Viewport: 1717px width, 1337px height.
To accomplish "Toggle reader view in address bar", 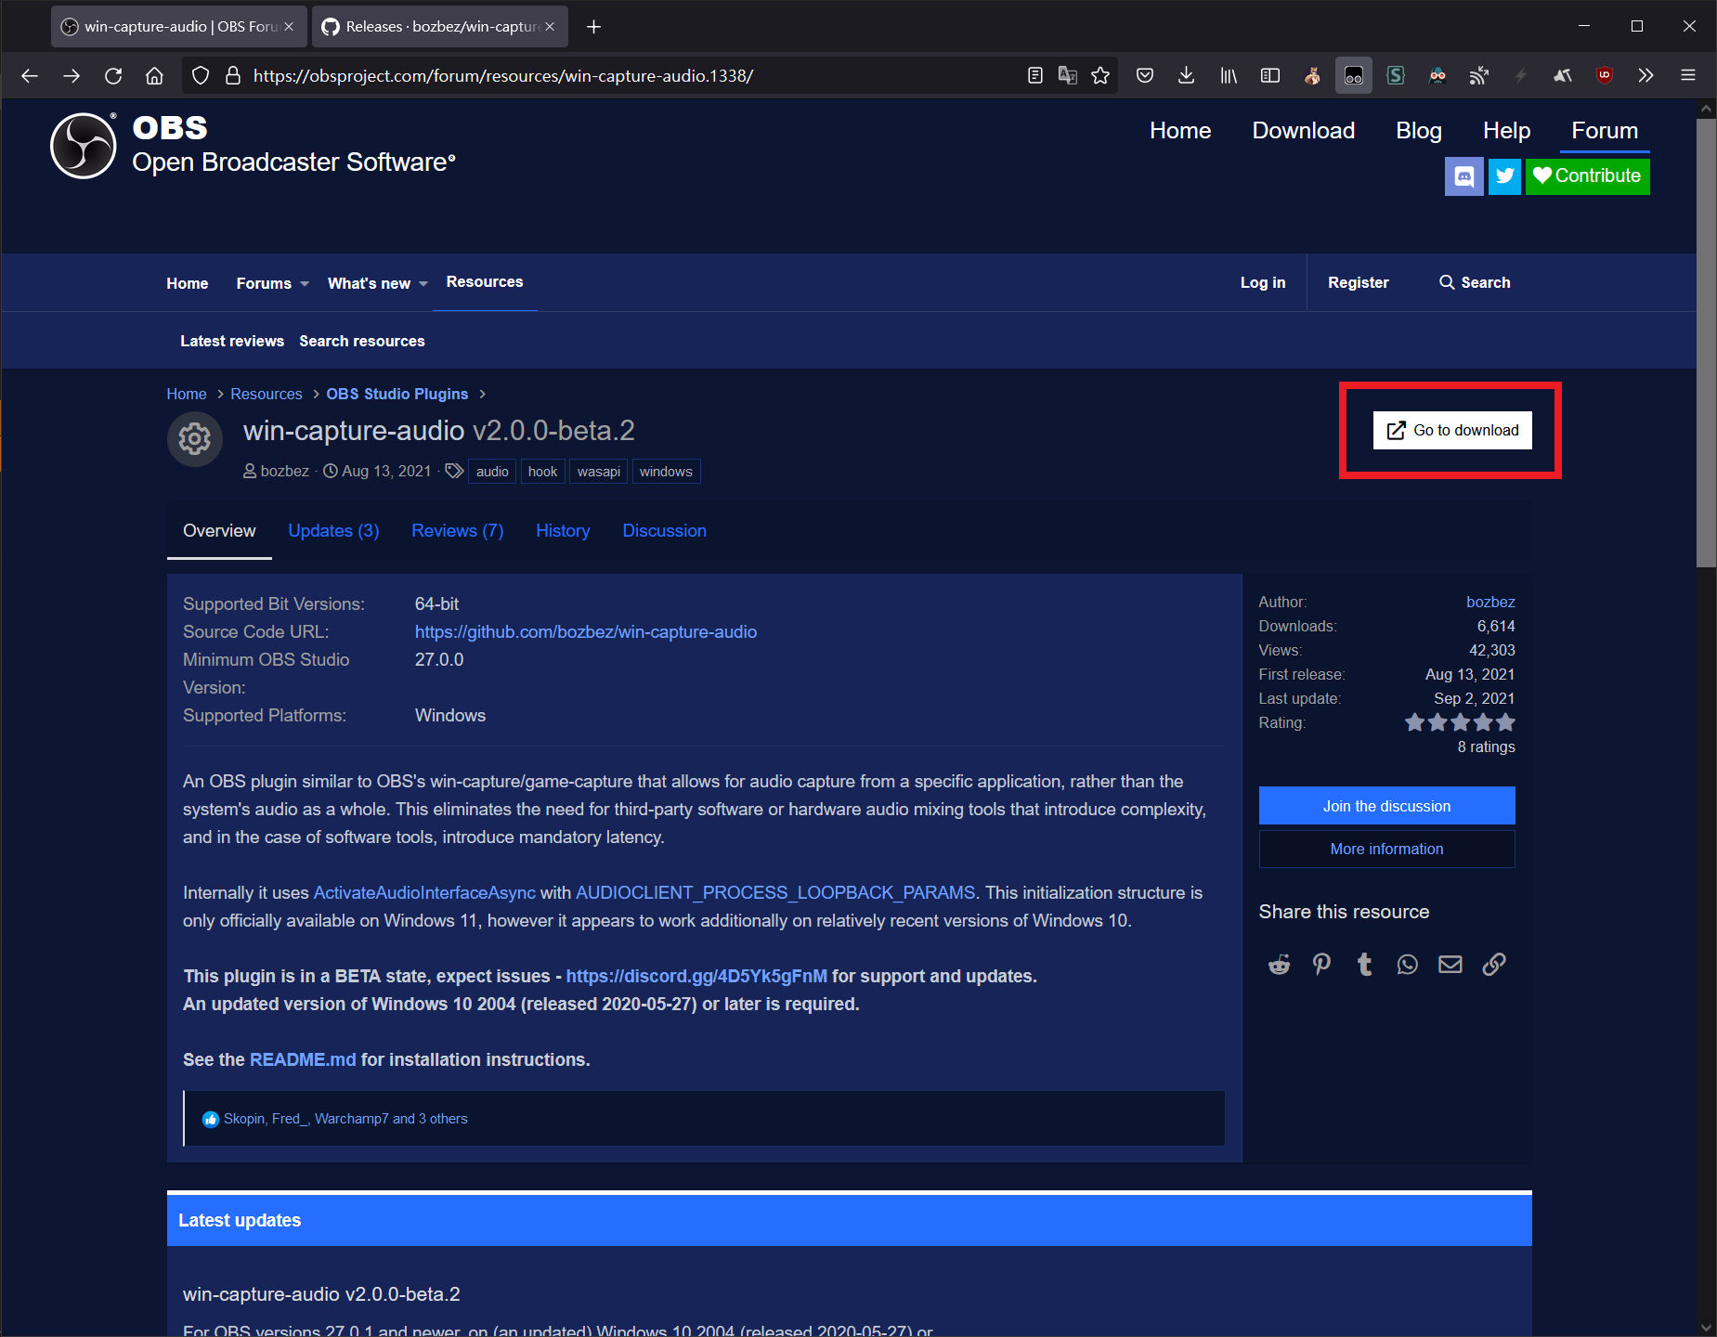I will click(x=1035, y=76).
